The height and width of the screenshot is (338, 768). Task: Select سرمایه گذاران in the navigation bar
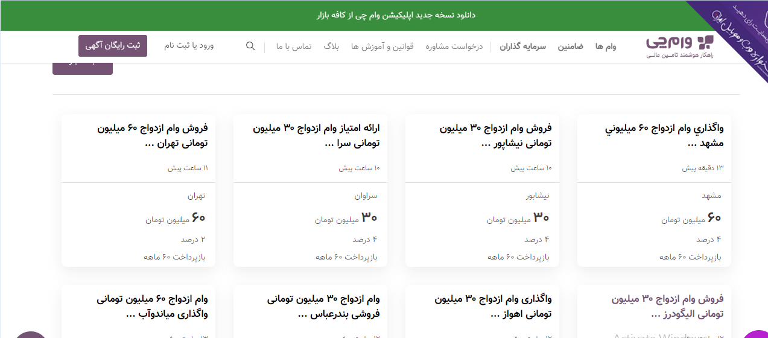pos(522,46)
